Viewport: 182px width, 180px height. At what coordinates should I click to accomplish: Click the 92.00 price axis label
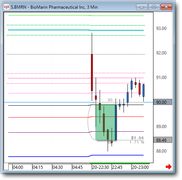[x=161, y=53]
